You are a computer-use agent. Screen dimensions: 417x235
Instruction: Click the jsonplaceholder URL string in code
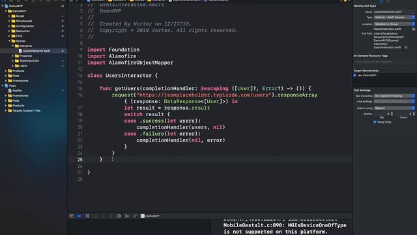tap(204, 95)
